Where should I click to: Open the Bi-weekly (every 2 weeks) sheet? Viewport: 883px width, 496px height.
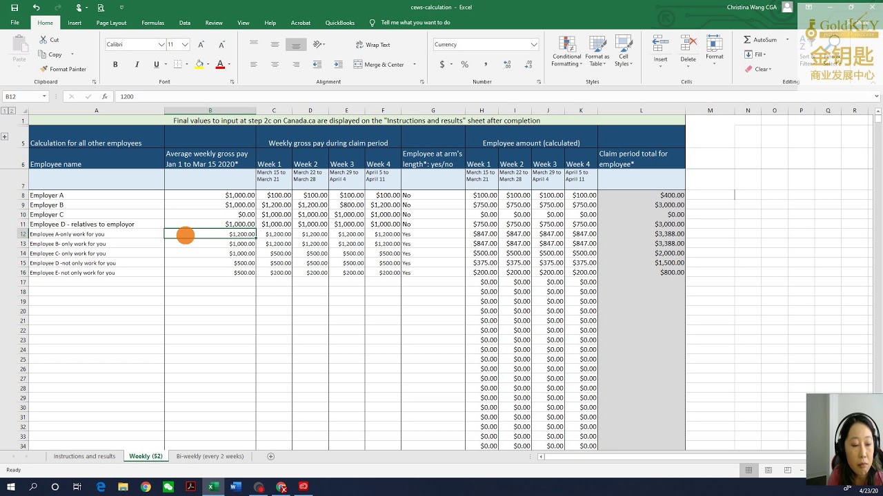(x=210, y=456)
